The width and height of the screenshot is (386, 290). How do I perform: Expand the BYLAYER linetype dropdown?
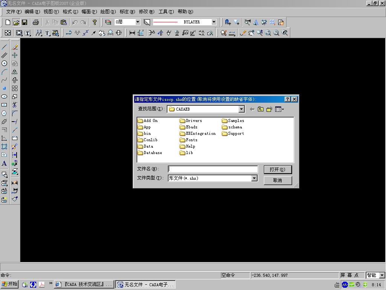(x=214, y=22)
